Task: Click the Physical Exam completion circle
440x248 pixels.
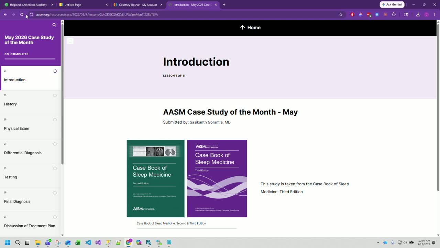Action: (x=55, y=120)
